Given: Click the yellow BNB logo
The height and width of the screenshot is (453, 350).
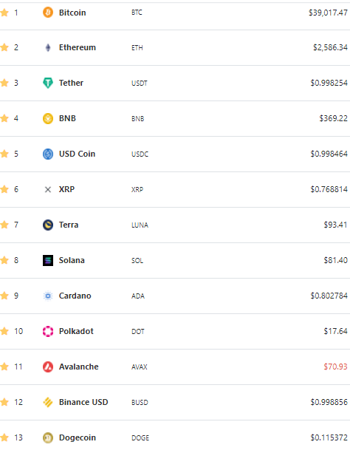Looking at the screenshot, I should pos(48,118).
